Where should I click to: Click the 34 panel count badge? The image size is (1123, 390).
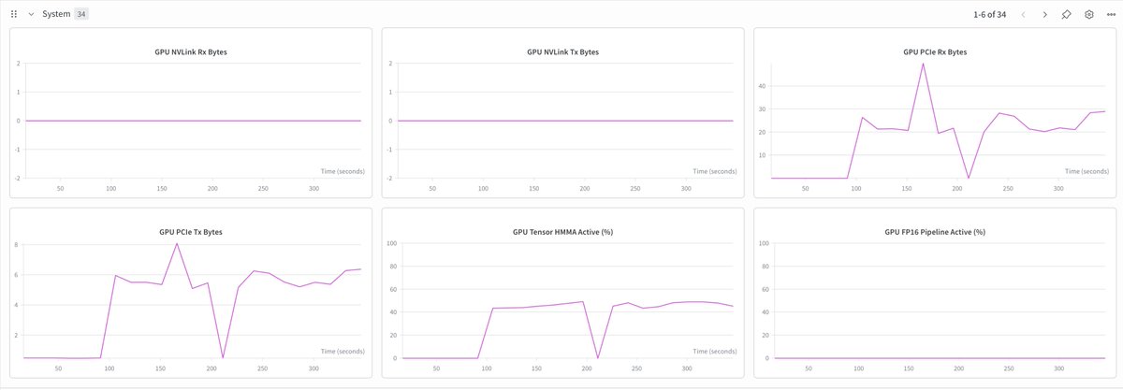[x=80, y=15]
